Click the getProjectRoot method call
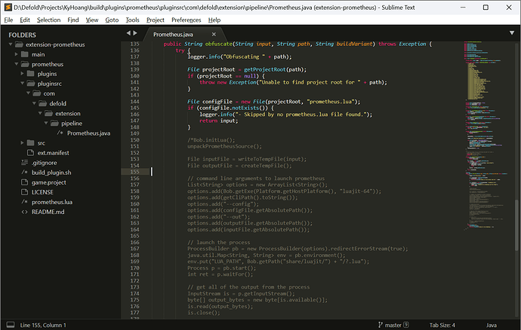Image resolution: width=521 pixels, height=330 pixels. click(265, 69)
